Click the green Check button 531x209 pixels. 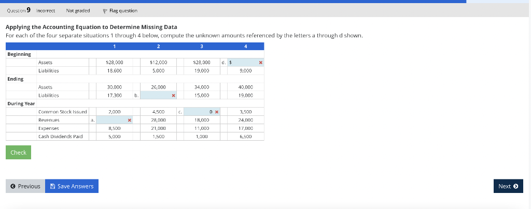(18, 152)
